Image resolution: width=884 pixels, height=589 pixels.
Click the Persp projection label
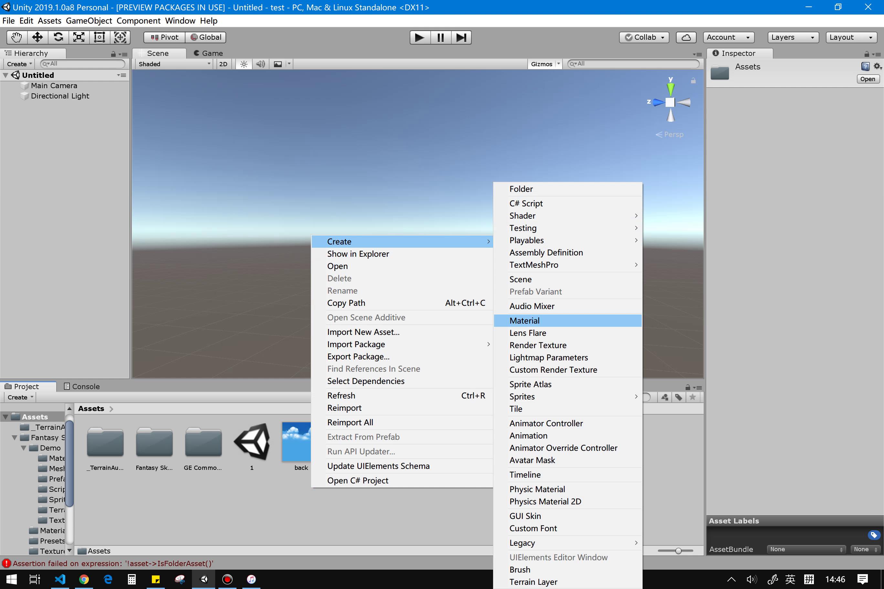669,134
